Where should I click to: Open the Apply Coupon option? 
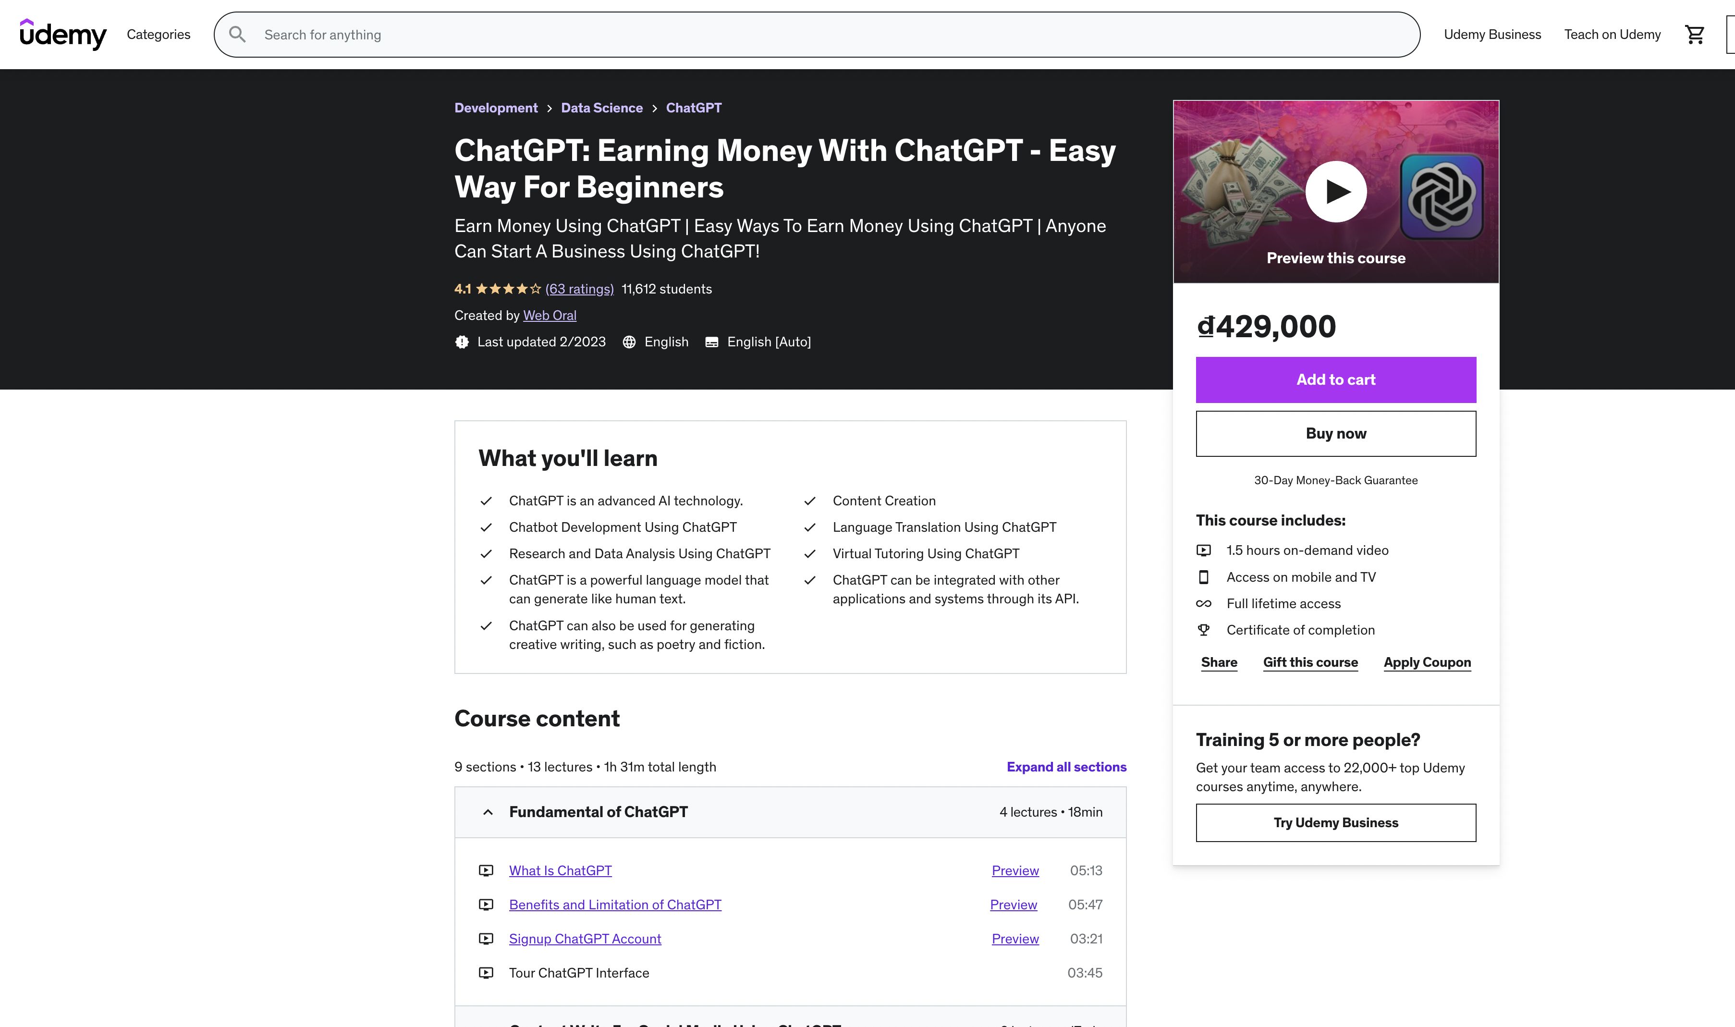pyautogui.click(x=1426, y=662)
